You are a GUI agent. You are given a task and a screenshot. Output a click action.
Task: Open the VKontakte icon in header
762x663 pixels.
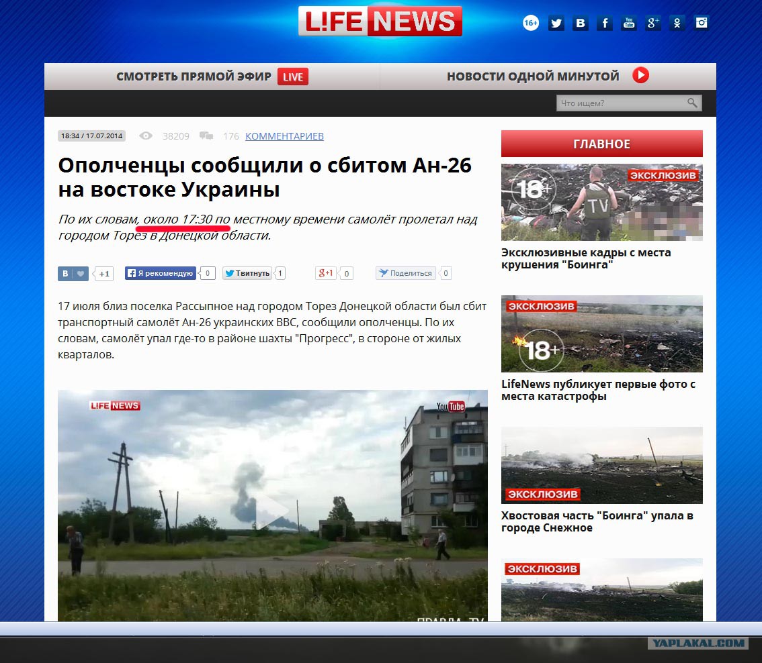coord(581,23)
